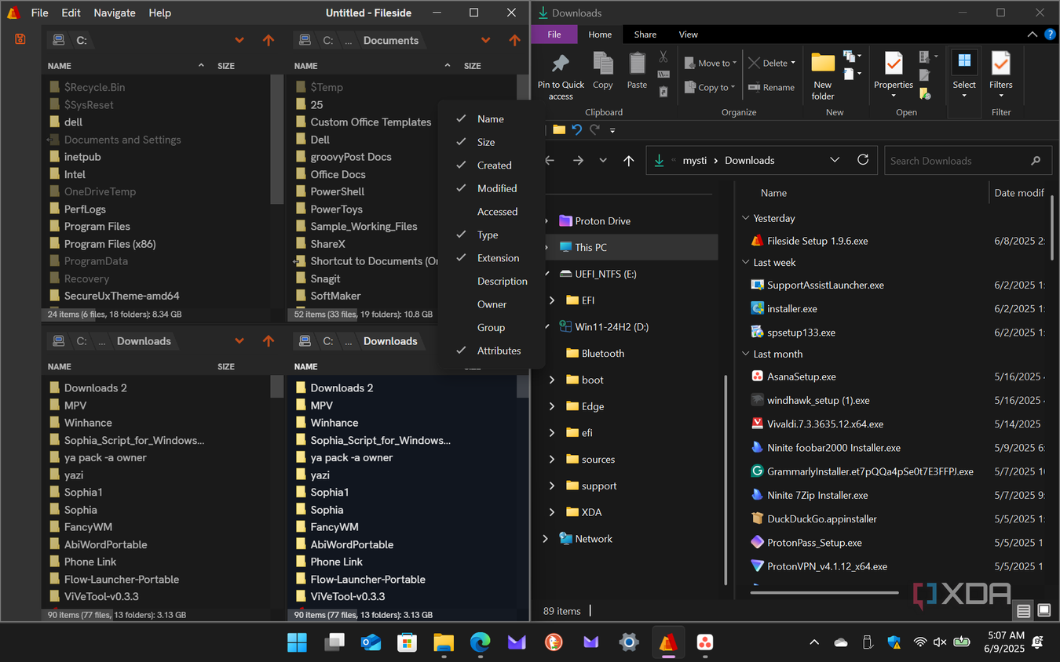Open the Windows Start menu
Image resolution: width=1060 pixels, height=662 pixels.
pos(297,642)
